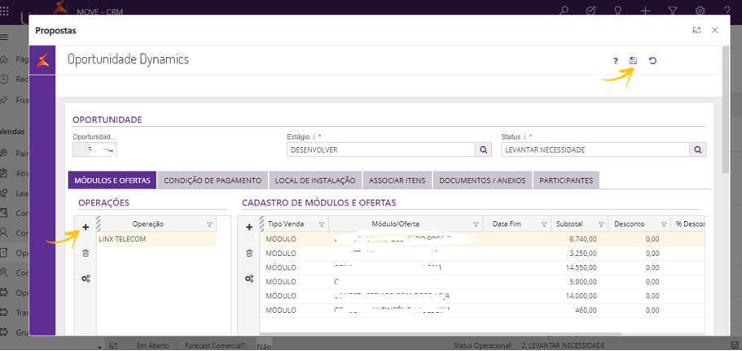Add a new operation with the Operações plus icon

86,227
